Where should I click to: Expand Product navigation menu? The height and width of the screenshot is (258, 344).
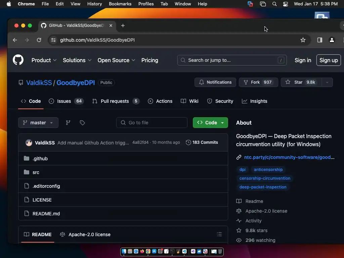point(44,60)
